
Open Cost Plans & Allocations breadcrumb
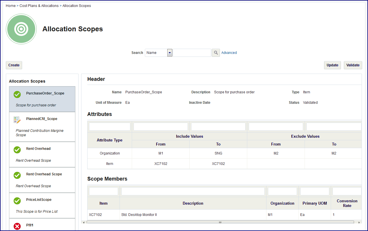39,6
